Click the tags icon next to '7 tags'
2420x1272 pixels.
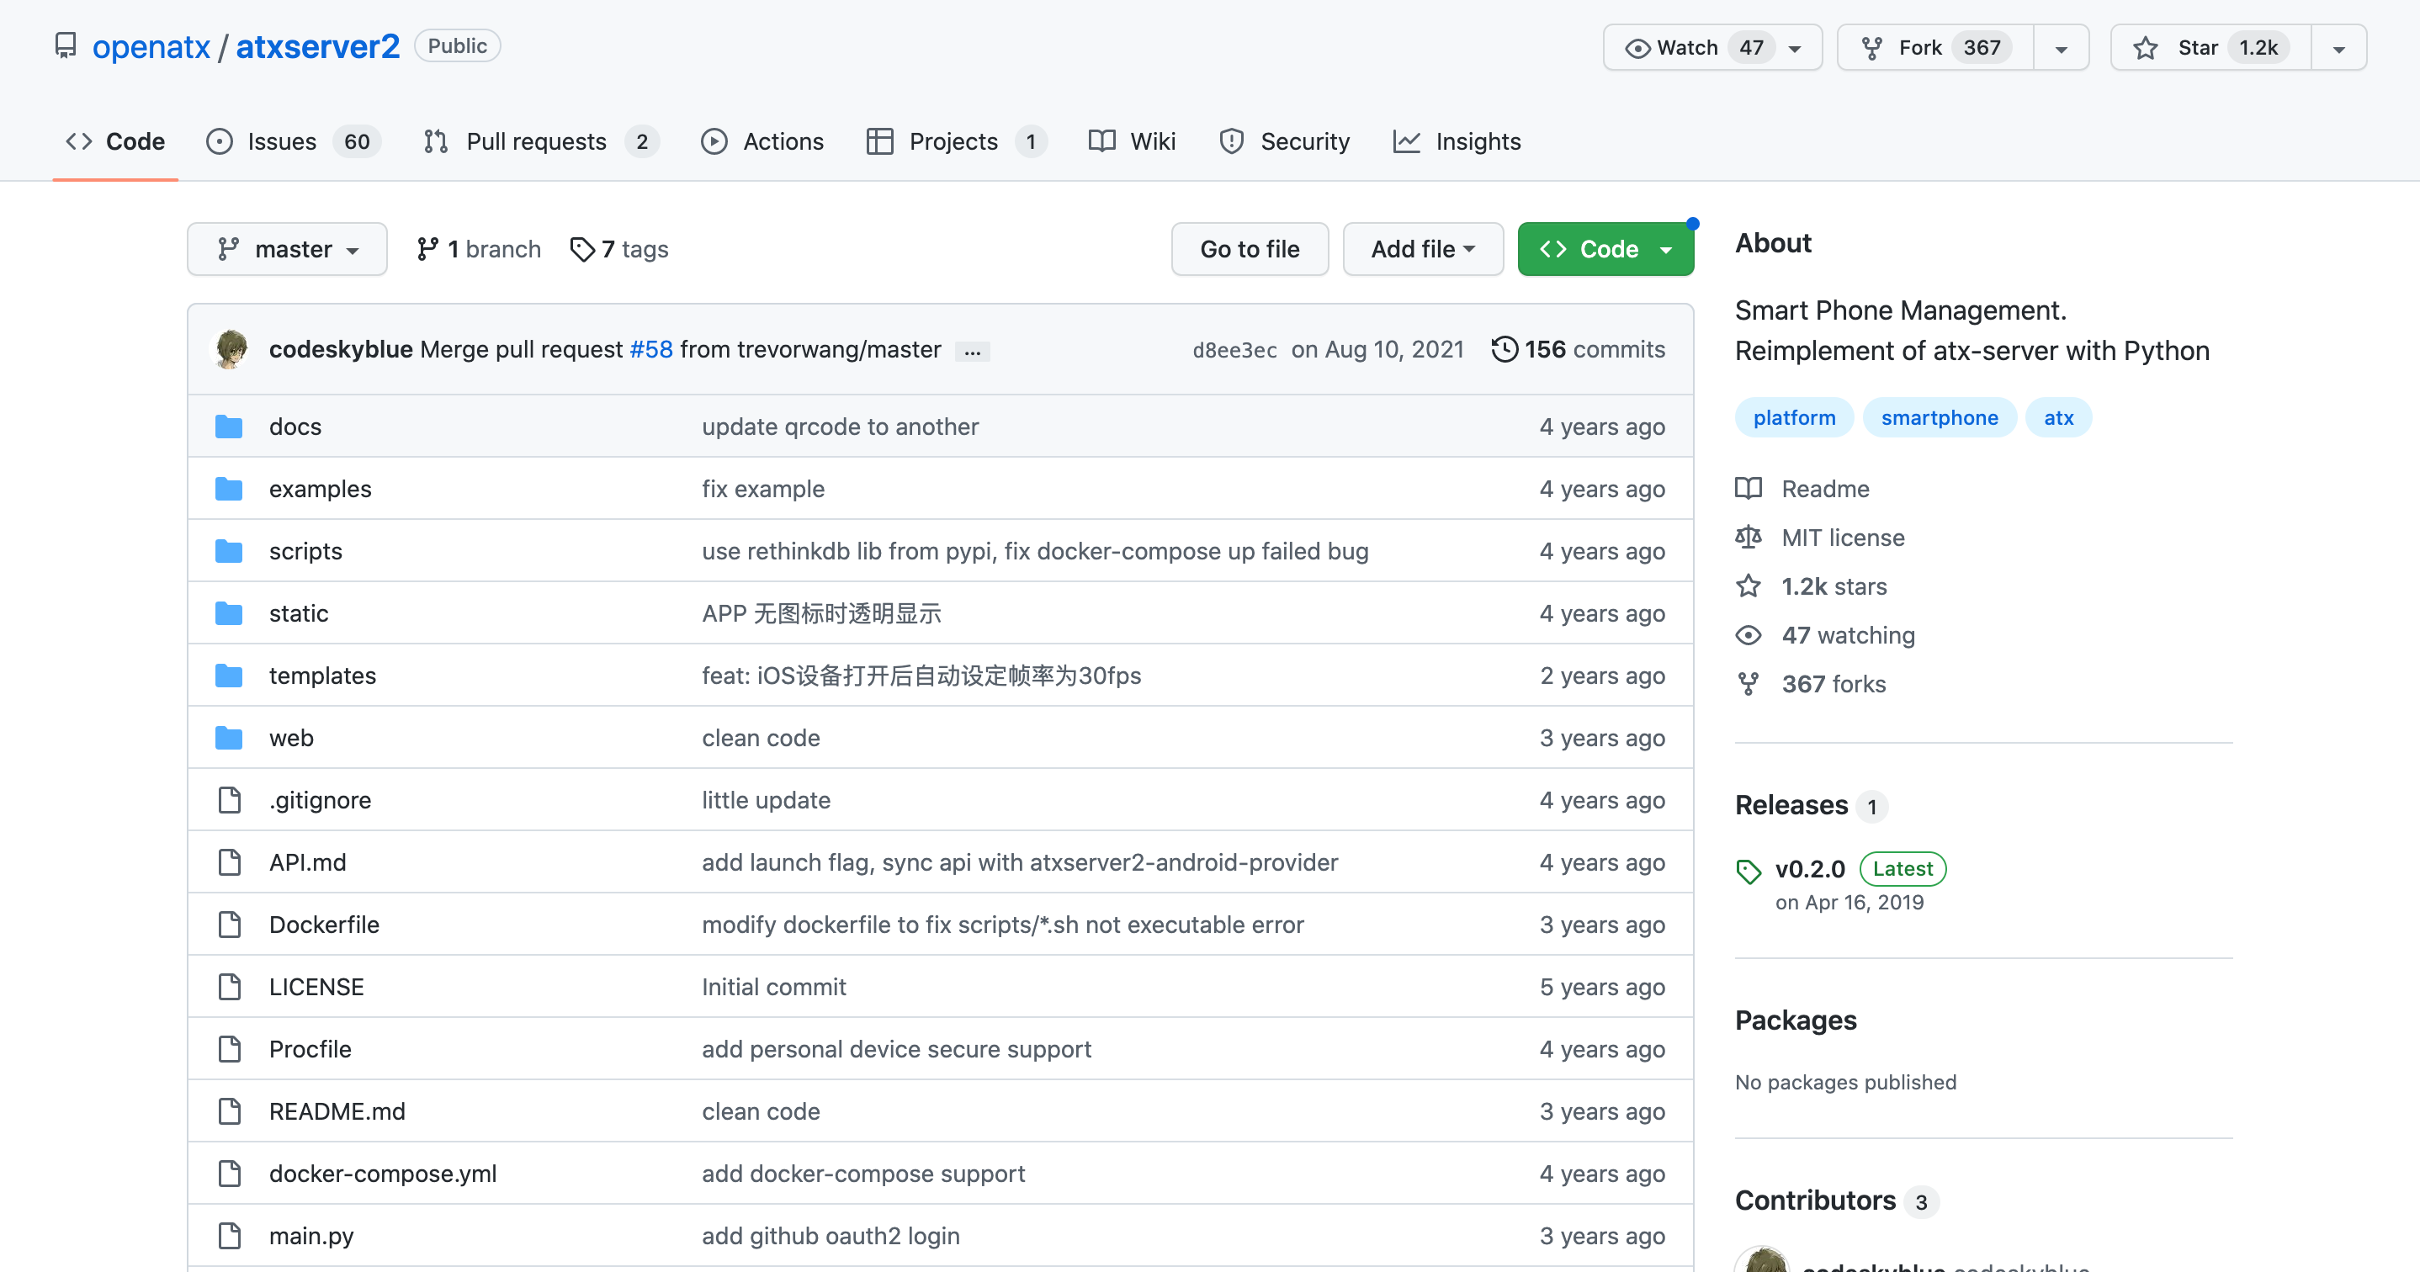[582, 248]
